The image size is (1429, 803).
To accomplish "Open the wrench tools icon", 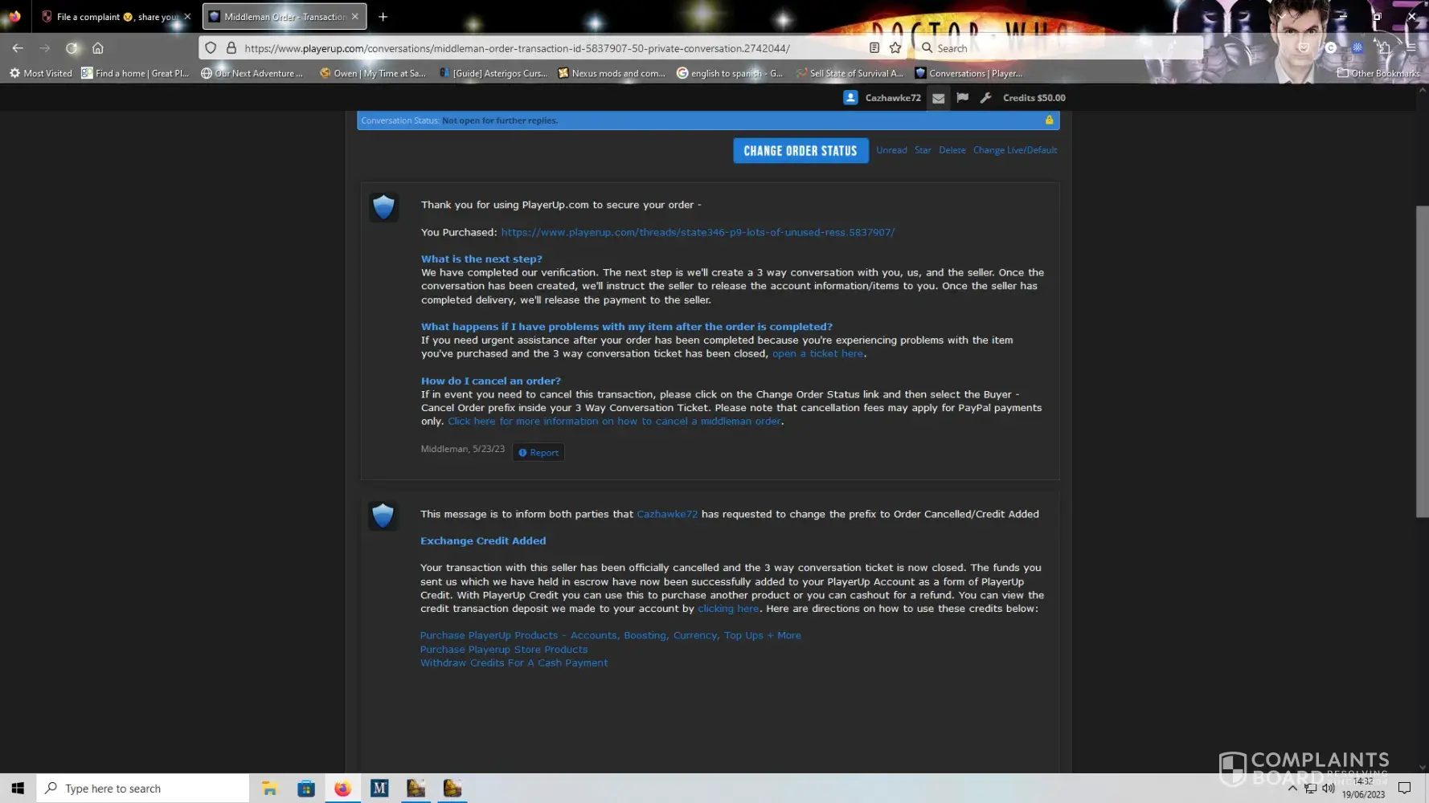I will (x=985, y=98).
